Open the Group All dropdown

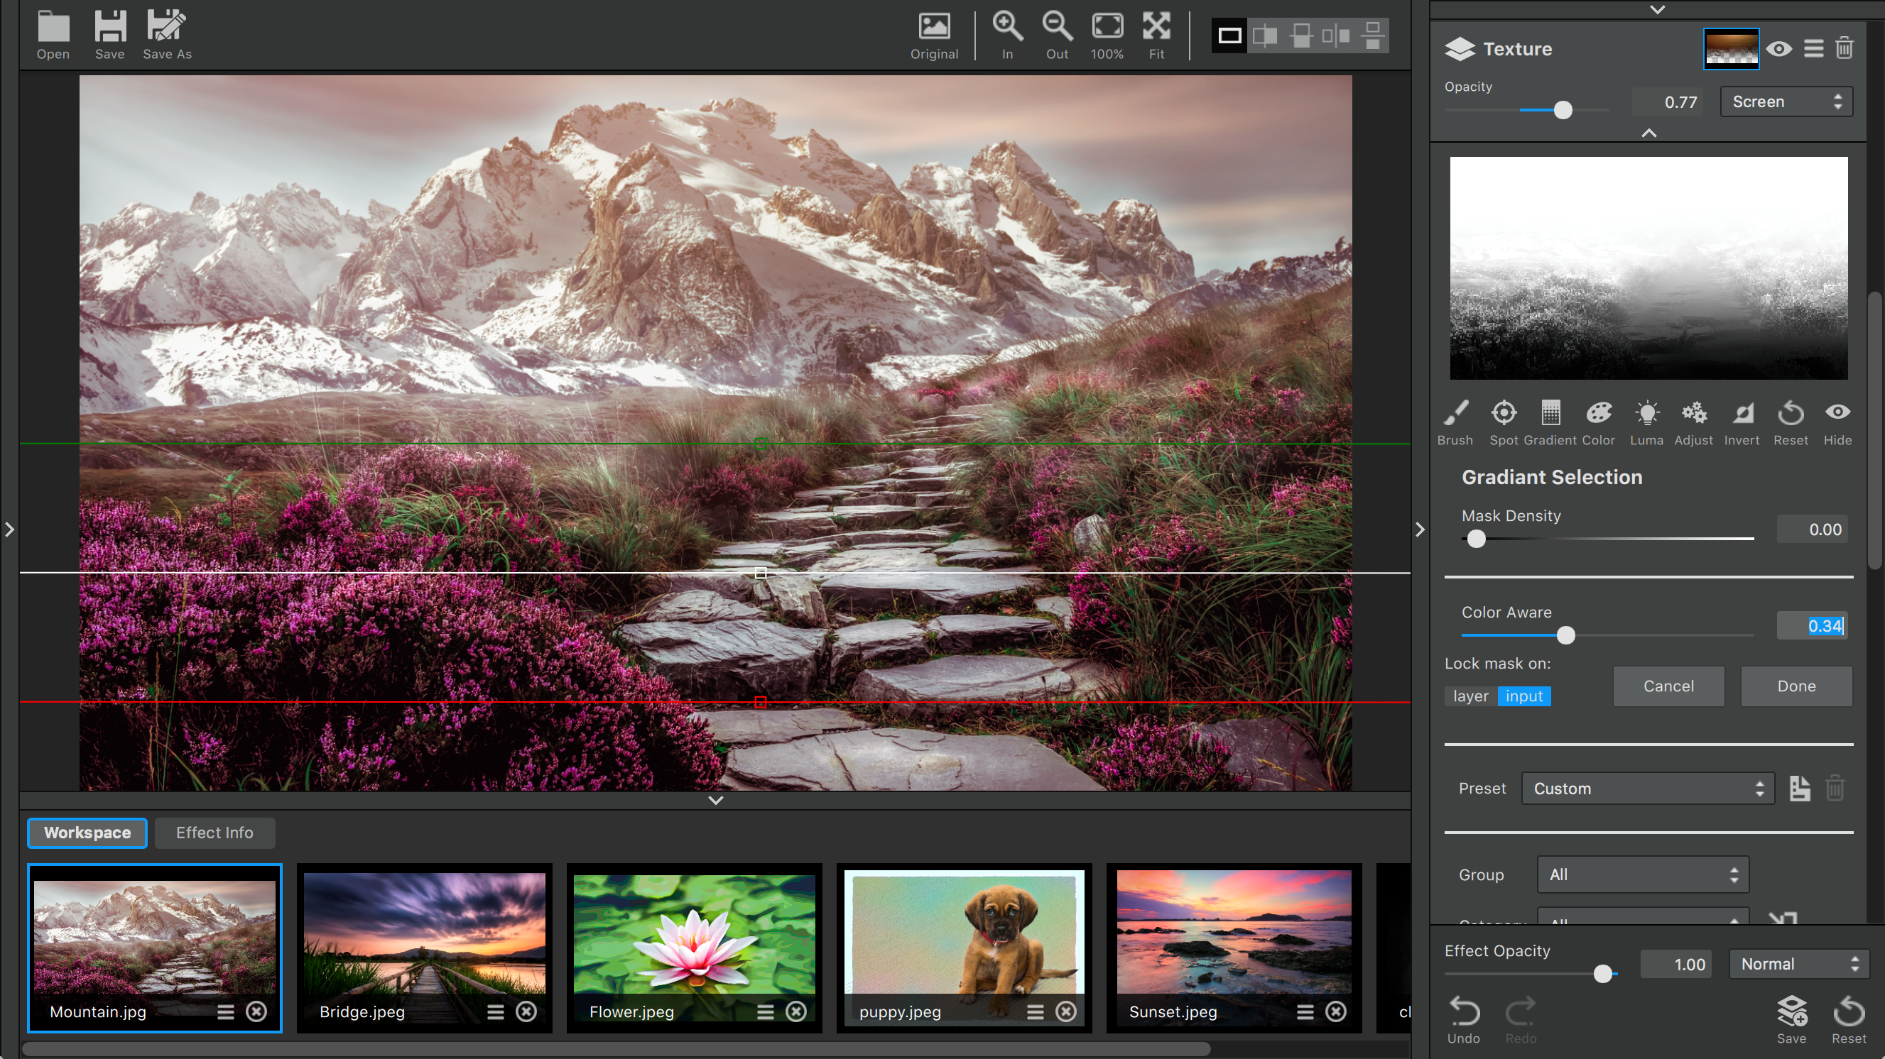coord(1643,874)
